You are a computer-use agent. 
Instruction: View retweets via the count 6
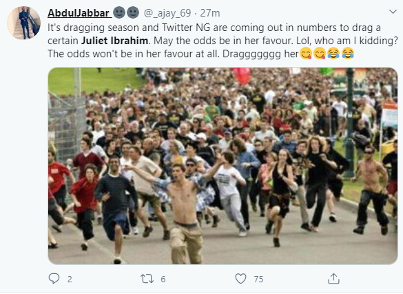[x=163, y=279]
